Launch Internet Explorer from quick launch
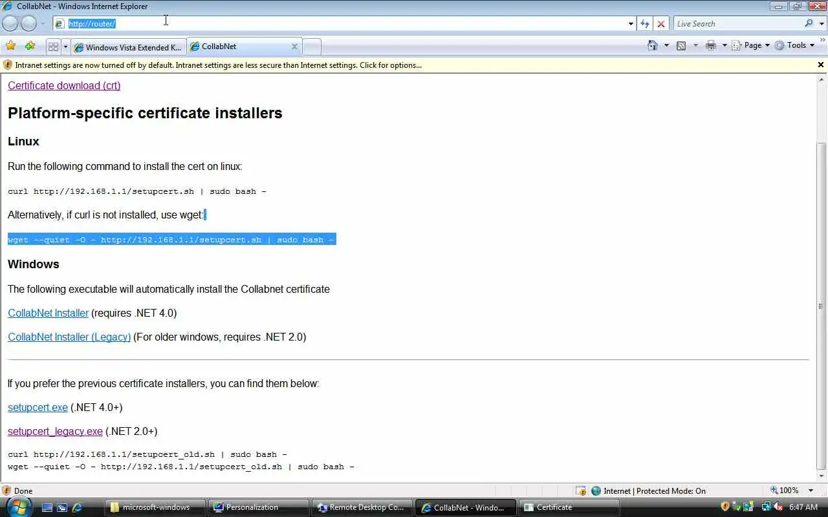The width and height of the screenshot is (828, 517). 78,507
